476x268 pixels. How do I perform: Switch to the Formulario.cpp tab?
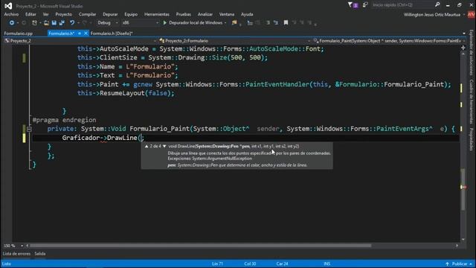pos(18,33)
